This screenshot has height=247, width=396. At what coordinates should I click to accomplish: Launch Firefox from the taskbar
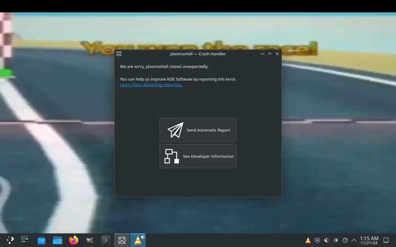(x=74, y=240)
